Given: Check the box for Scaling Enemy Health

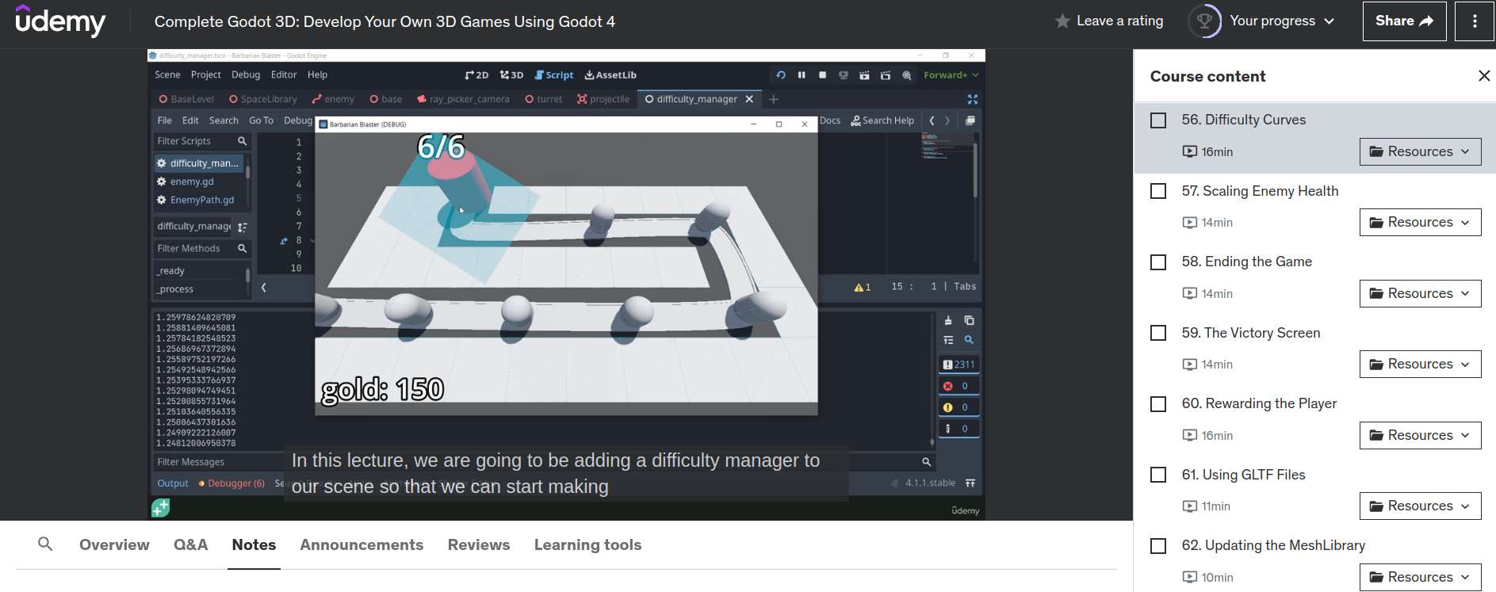Looking at the screenshot, I should click(x=1158, y=192).
